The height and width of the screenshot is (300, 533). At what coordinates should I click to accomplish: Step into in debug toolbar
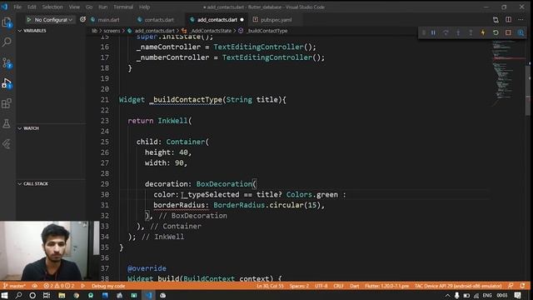458,32
